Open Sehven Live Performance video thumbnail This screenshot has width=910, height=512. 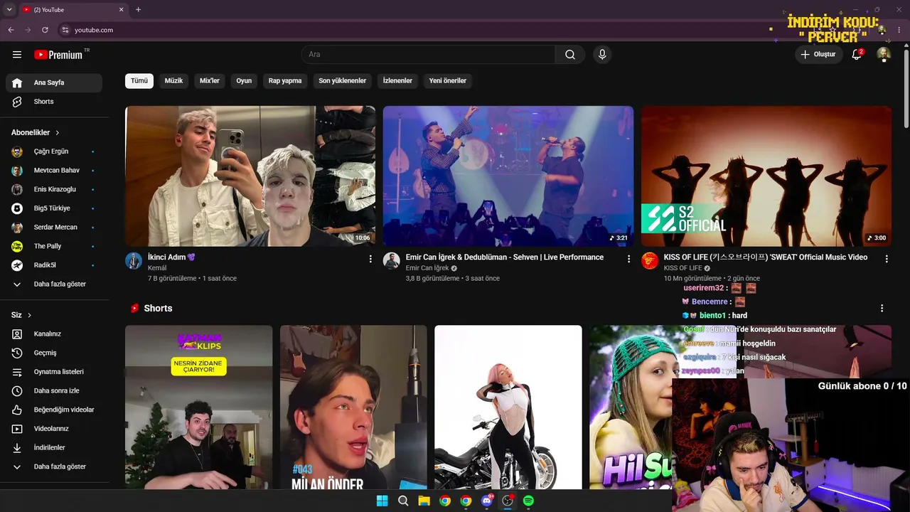pyautogui.click(x=508, y=176)
